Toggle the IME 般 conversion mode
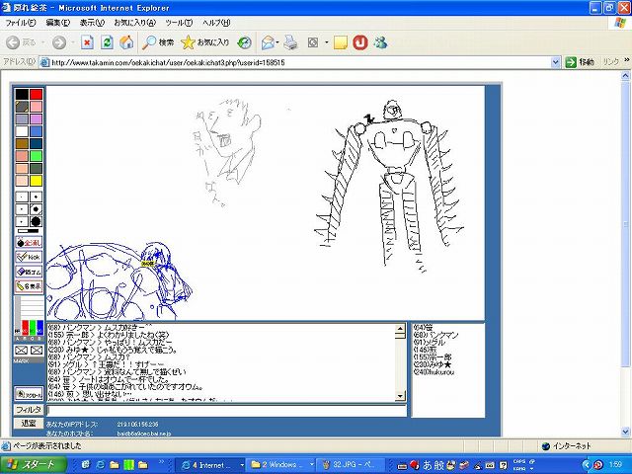Image resolution: width=632 pixels, height=474 pixels. coord(439,465)
